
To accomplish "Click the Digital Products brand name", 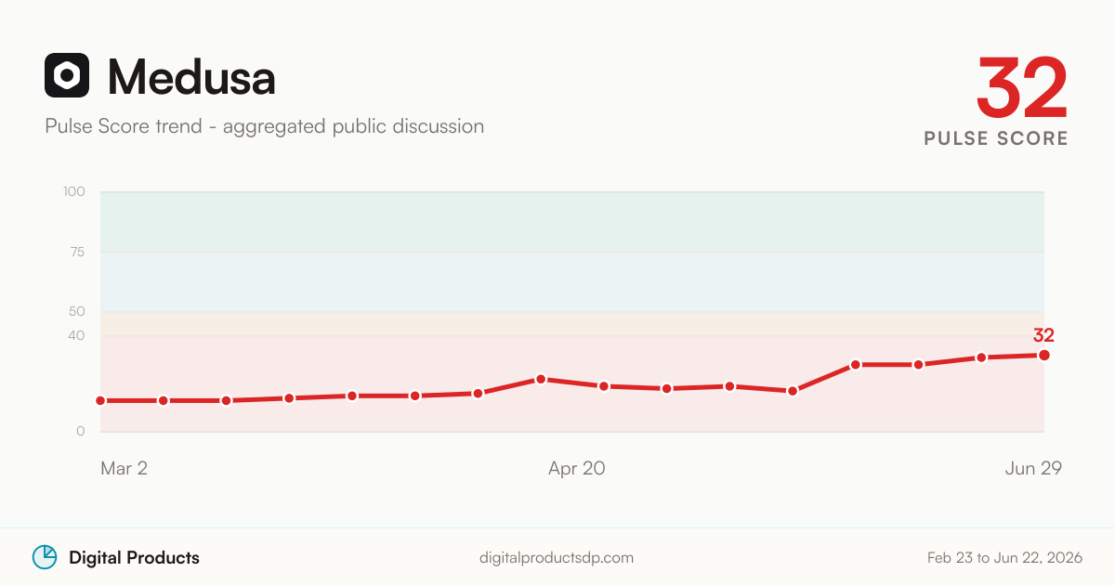I will point(134,558).
